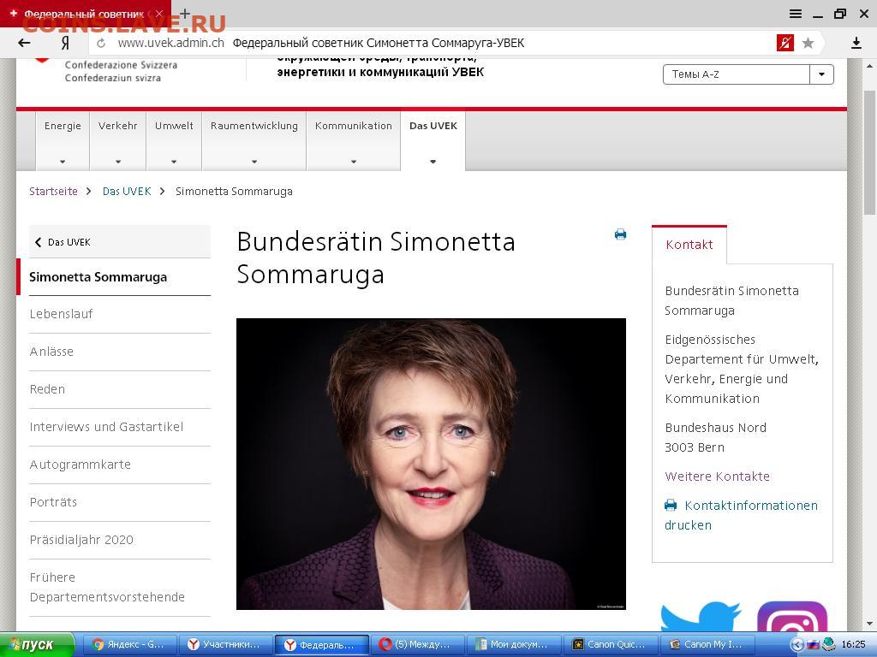Open 'Präsidialjahr 2020' in the sidebar
The width and height of the screenshot is (877, 657).
tap(120, 541)
